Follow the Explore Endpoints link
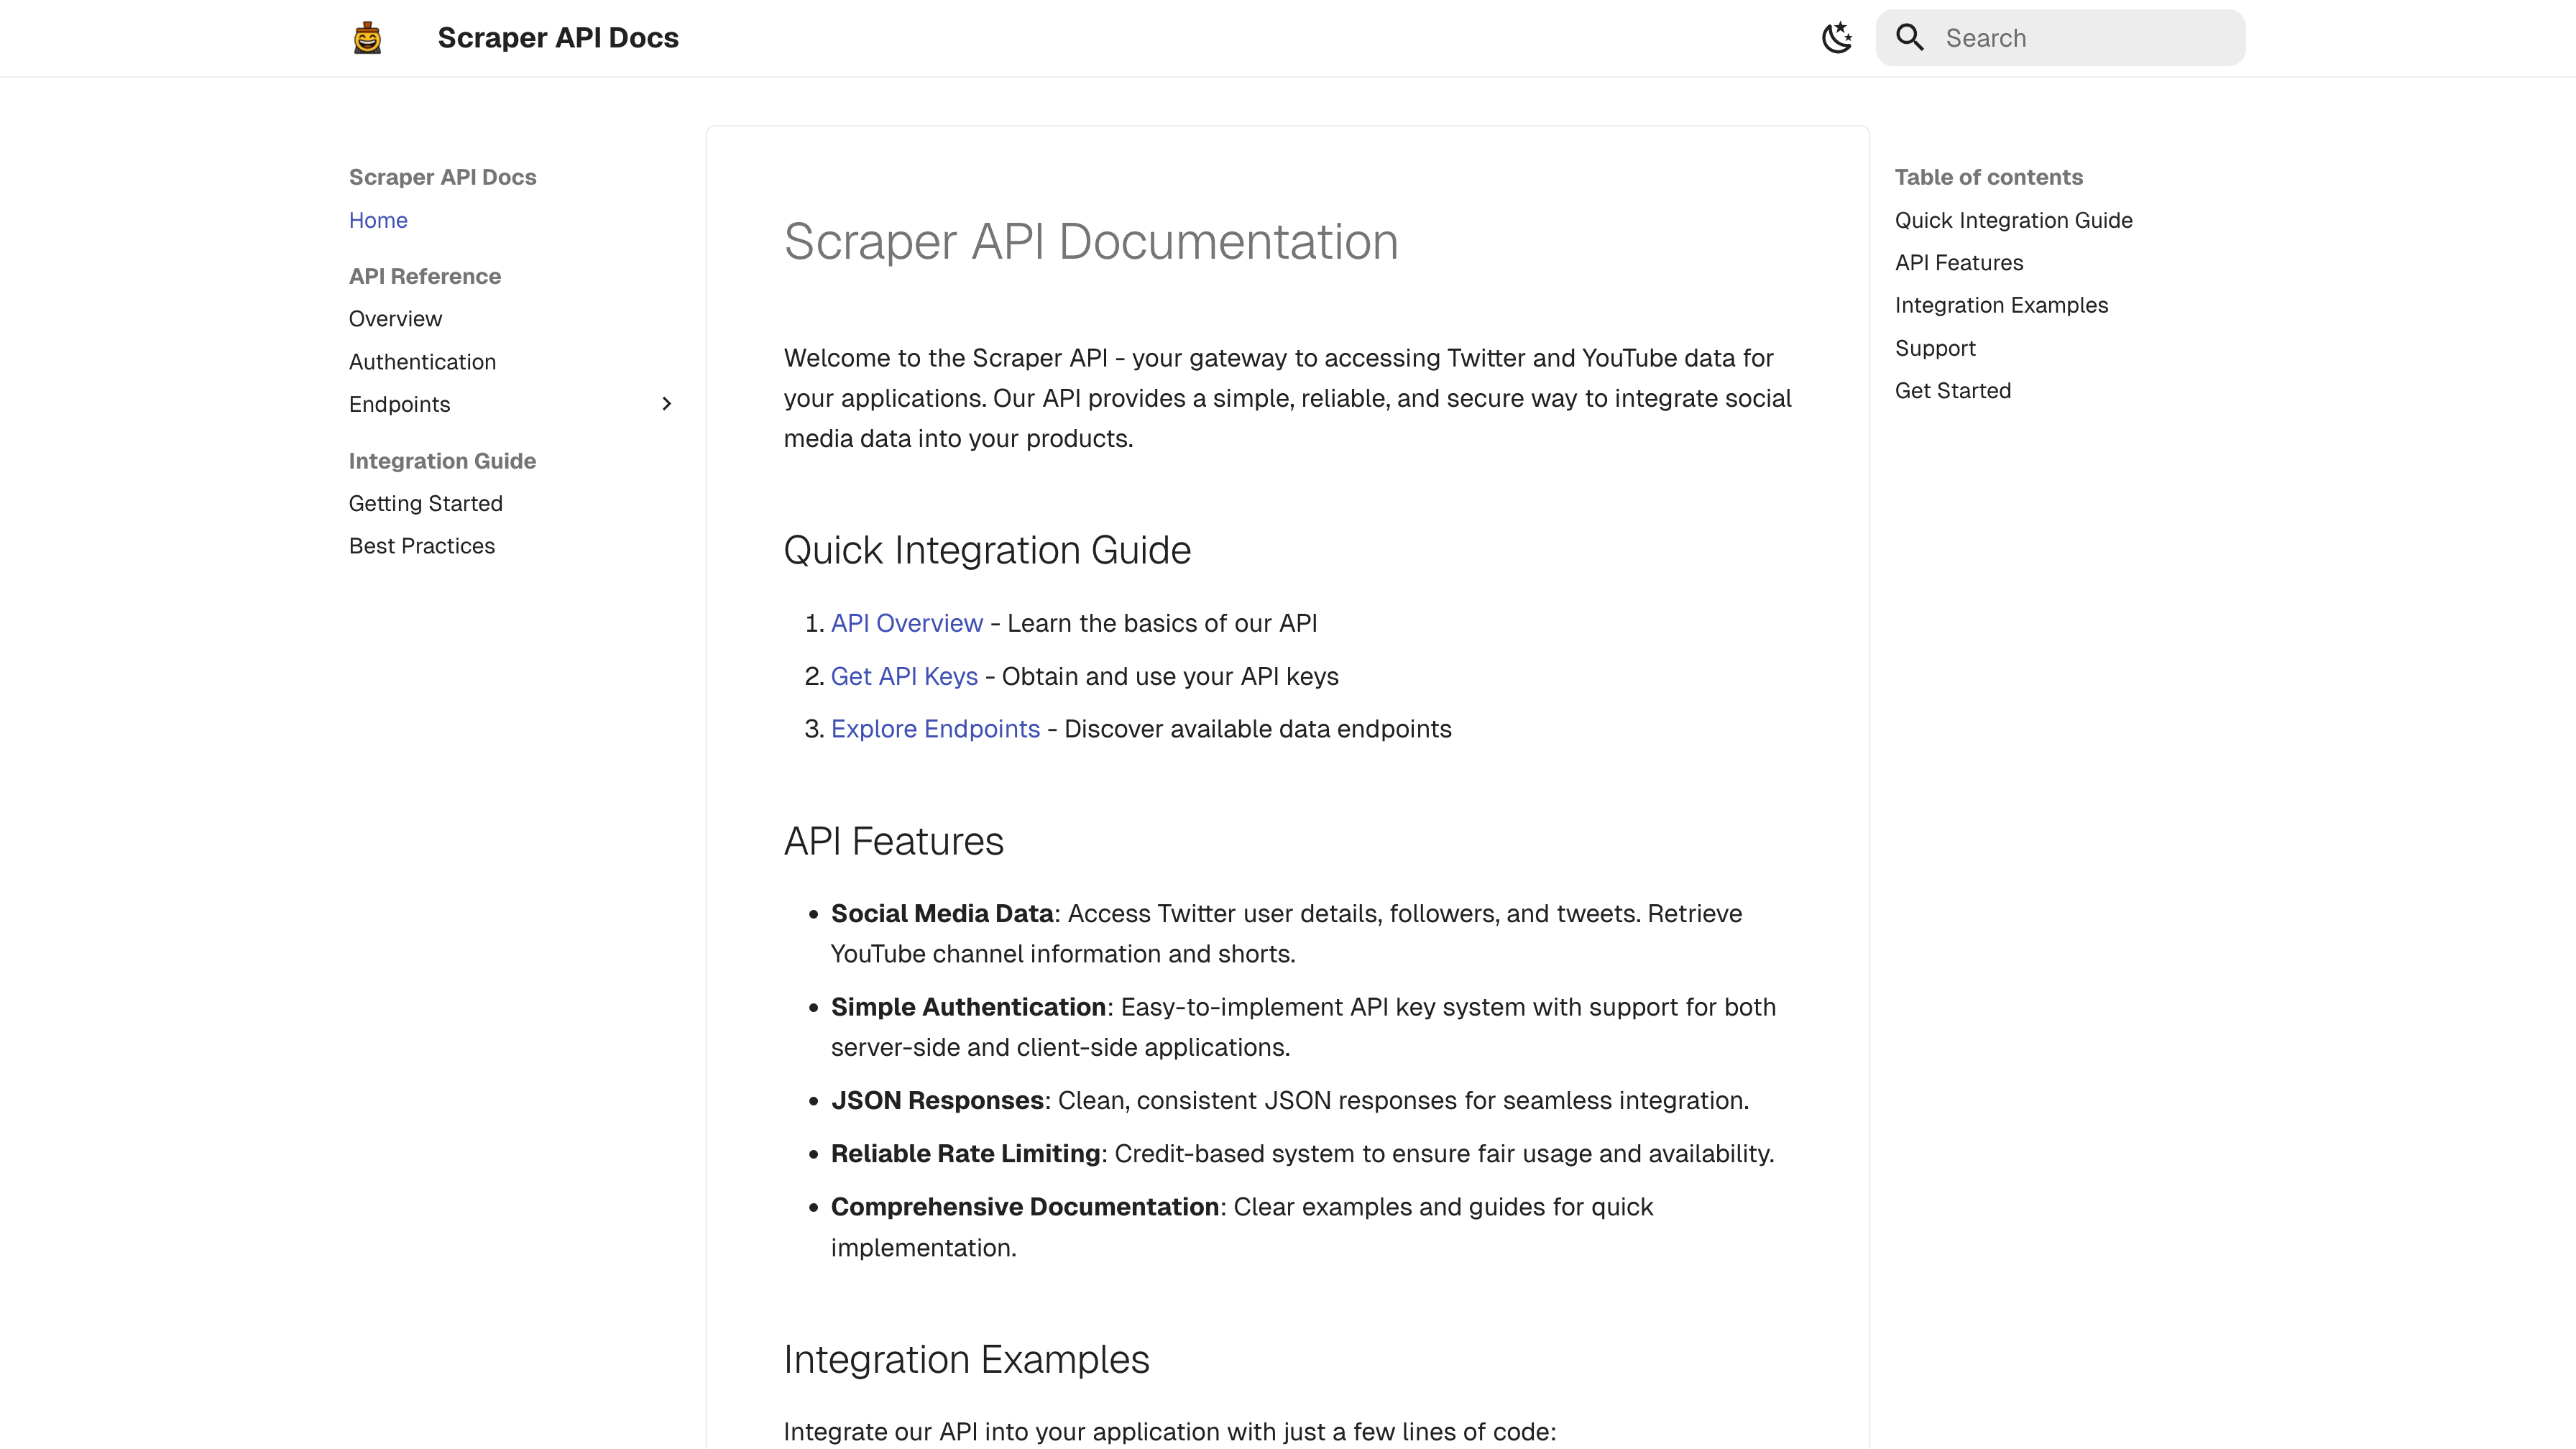Image resolution: width=2576 pixels, height=1449 pixels. point(935,729)
